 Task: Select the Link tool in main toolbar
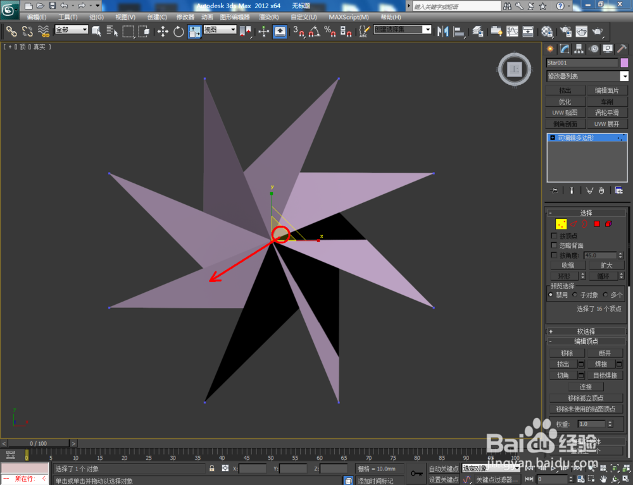tap(11, 31)
